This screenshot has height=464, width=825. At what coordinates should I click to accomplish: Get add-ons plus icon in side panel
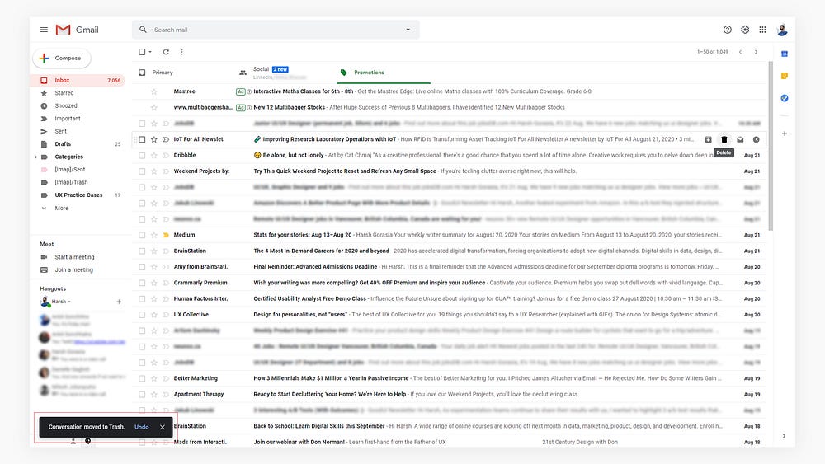[x=785, y=134]
